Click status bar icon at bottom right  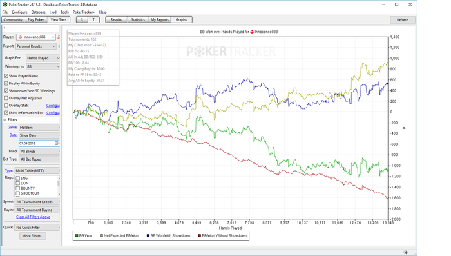[405, 253]
